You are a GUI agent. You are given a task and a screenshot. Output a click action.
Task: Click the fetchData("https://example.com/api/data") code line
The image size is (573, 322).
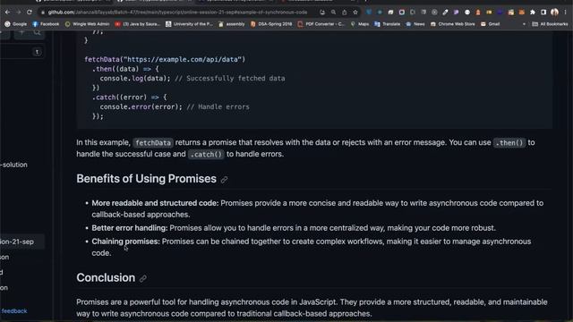point(165,59)
